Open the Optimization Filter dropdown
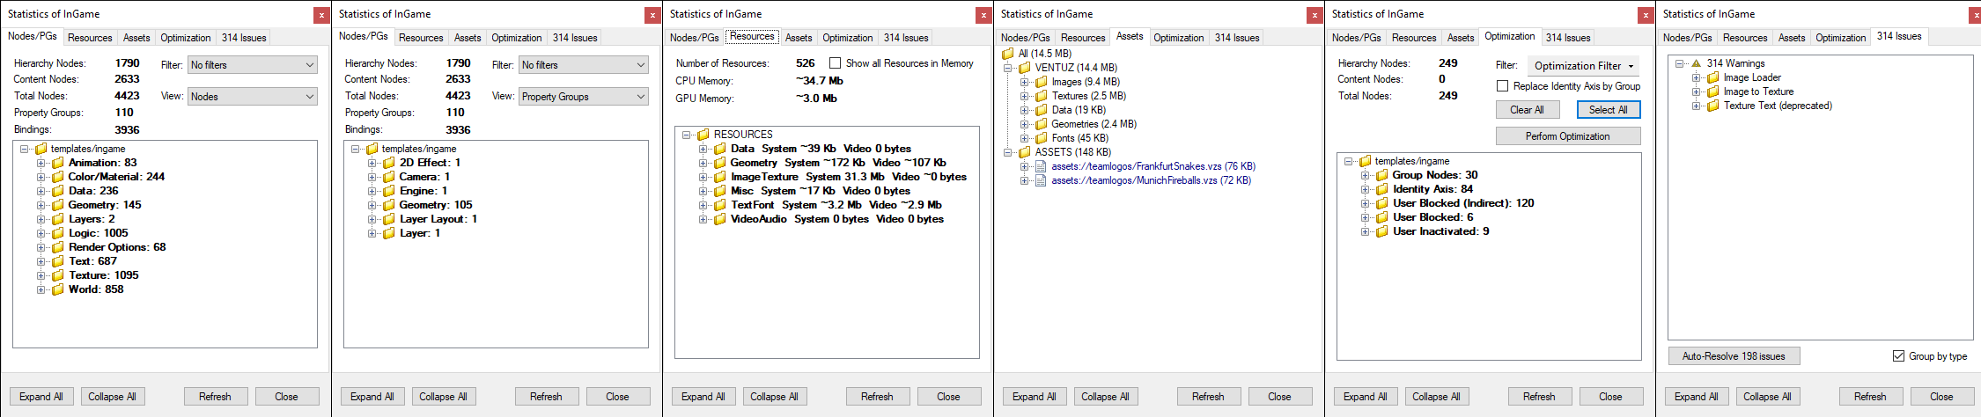 [x=1583, y=66]
